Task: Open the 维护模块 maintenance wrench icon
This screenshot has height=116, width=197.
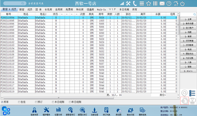Action: [46, 111]
